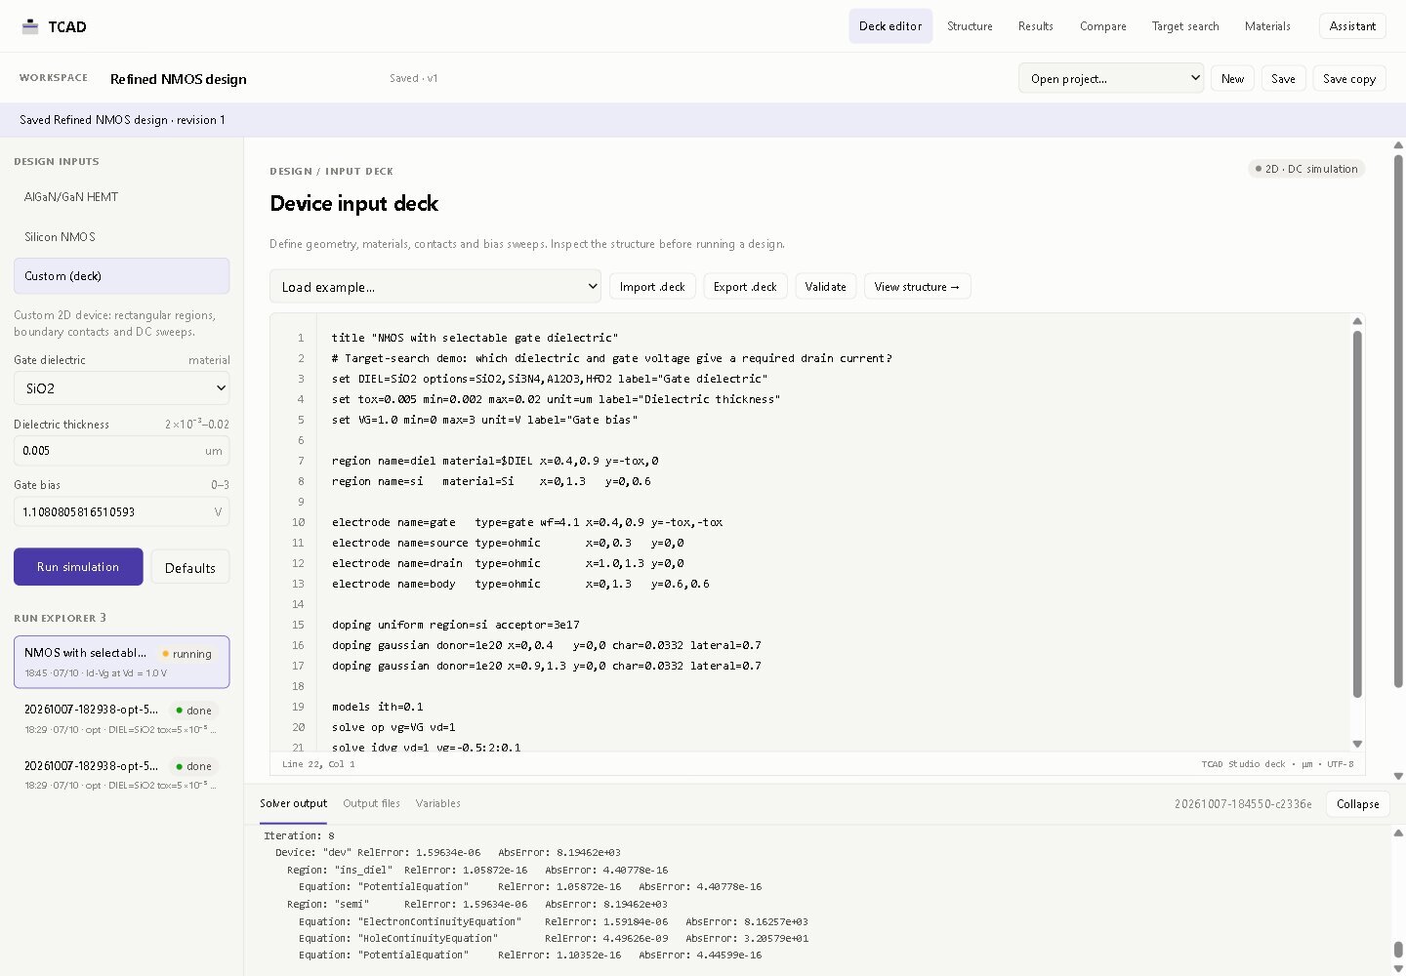Expand the Open project dropdown
1406x976 pixels.
1111,78
